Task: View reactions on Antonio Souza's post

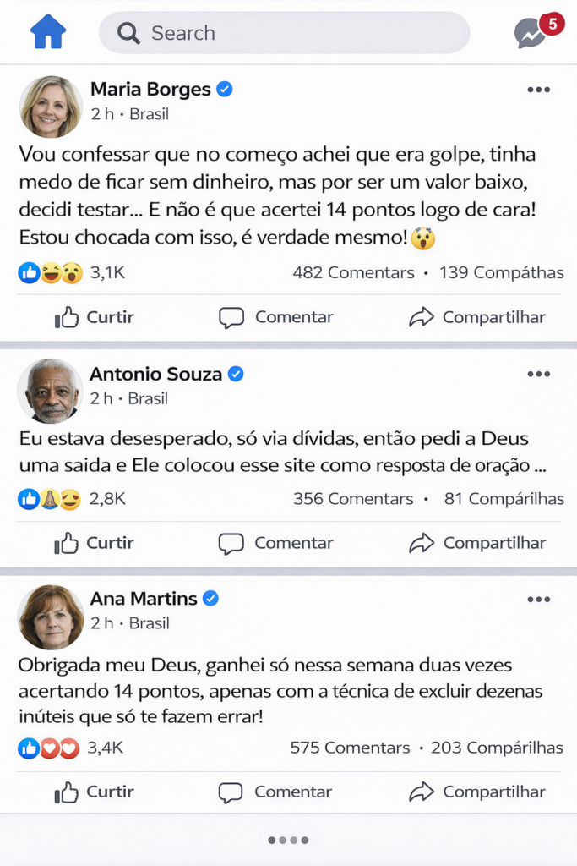Action: (x=72, y=499)
